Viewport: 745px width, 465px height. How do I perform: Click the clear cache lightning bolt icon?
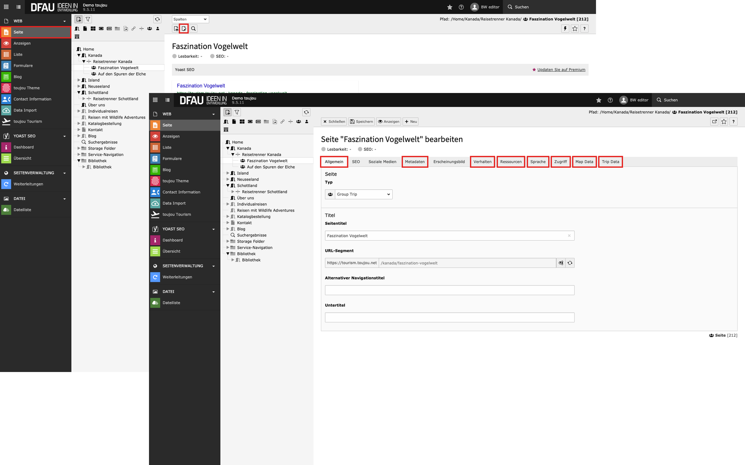click(x=565, y=29)
